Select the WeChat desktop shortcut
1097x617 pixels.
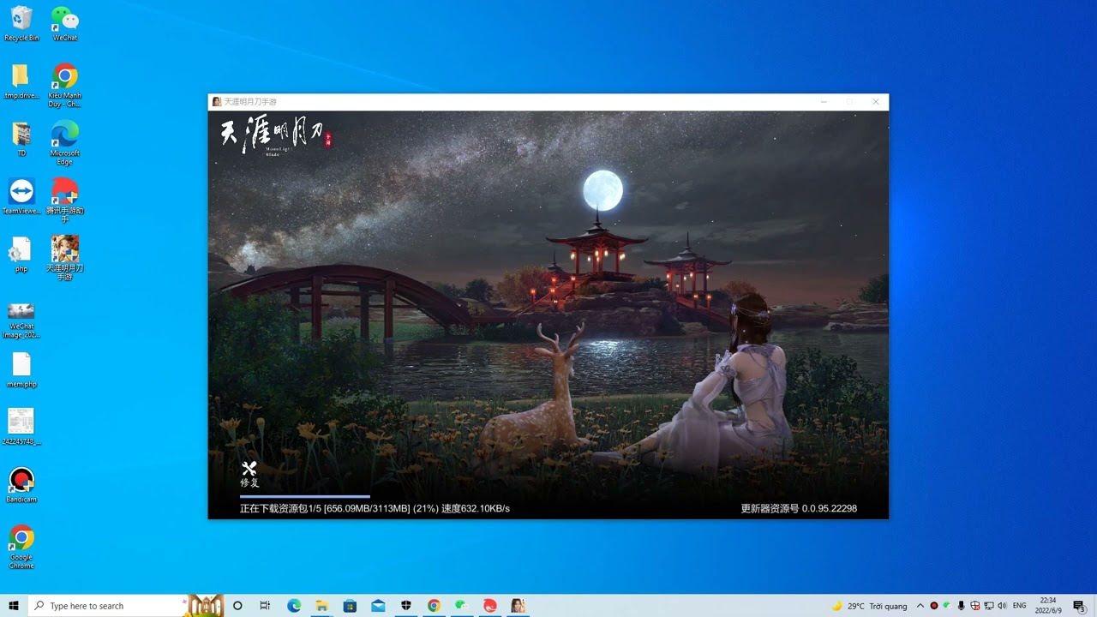pos(65,24)
